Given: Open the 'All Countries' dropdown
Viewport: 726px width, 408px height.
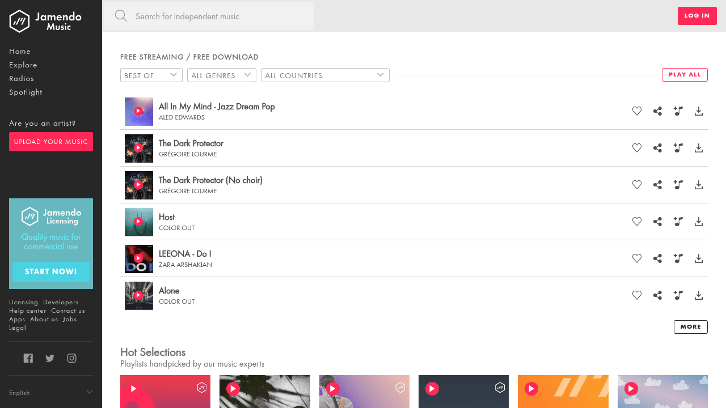Looking at the screenshot, I should click(326, 75).
